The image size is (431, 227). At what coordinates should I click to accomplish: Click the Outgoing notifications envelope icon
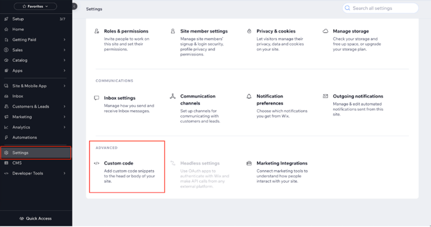point(326,96)
